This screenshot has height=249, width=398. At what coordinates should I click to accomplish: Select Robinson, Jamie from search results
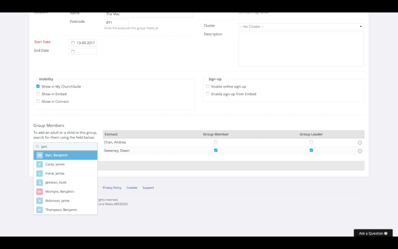coord(66,201)
